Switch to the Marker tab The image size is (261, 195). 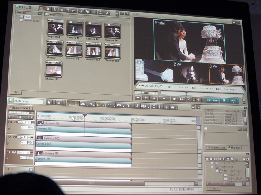(234, 148)
